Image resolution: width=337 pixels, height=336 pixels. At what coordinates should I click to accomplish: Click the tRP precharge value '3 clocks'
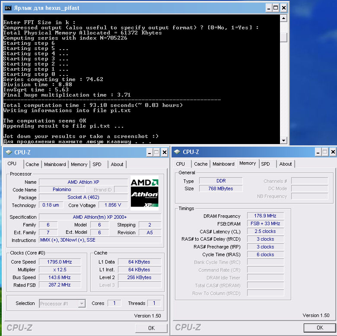tap(265, 247)
